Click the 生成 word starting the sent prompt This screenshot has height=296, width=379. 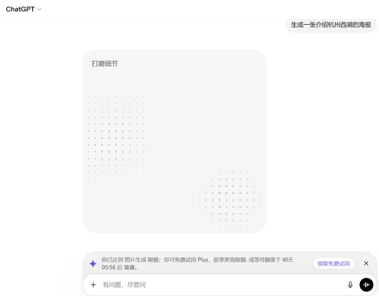[297, 25]
